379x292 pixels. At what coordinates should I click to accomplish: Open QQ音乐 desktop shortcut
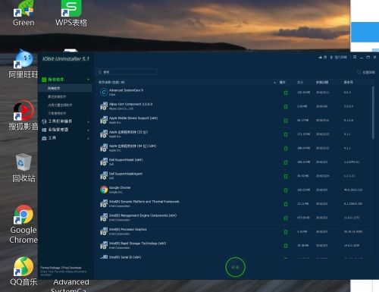tap(23, 272)
